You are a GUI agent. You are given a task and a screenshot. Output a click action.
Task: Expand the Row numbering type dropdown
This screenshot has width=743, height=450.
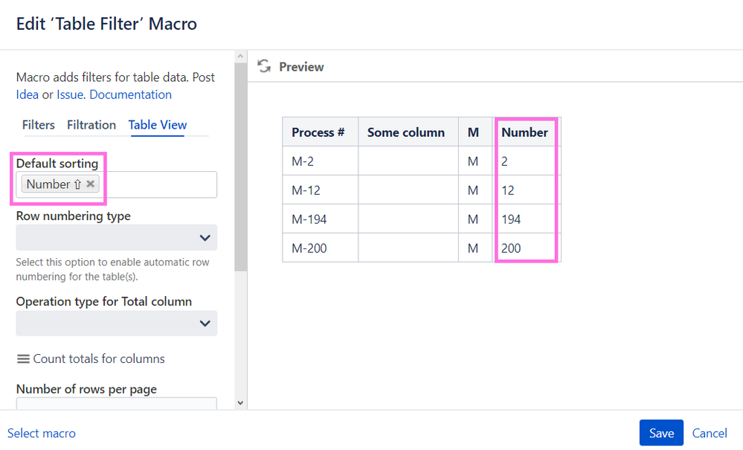point(117,238)
